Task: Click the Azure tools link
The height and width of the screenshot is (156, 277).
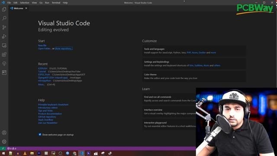Action: [195, 52]
